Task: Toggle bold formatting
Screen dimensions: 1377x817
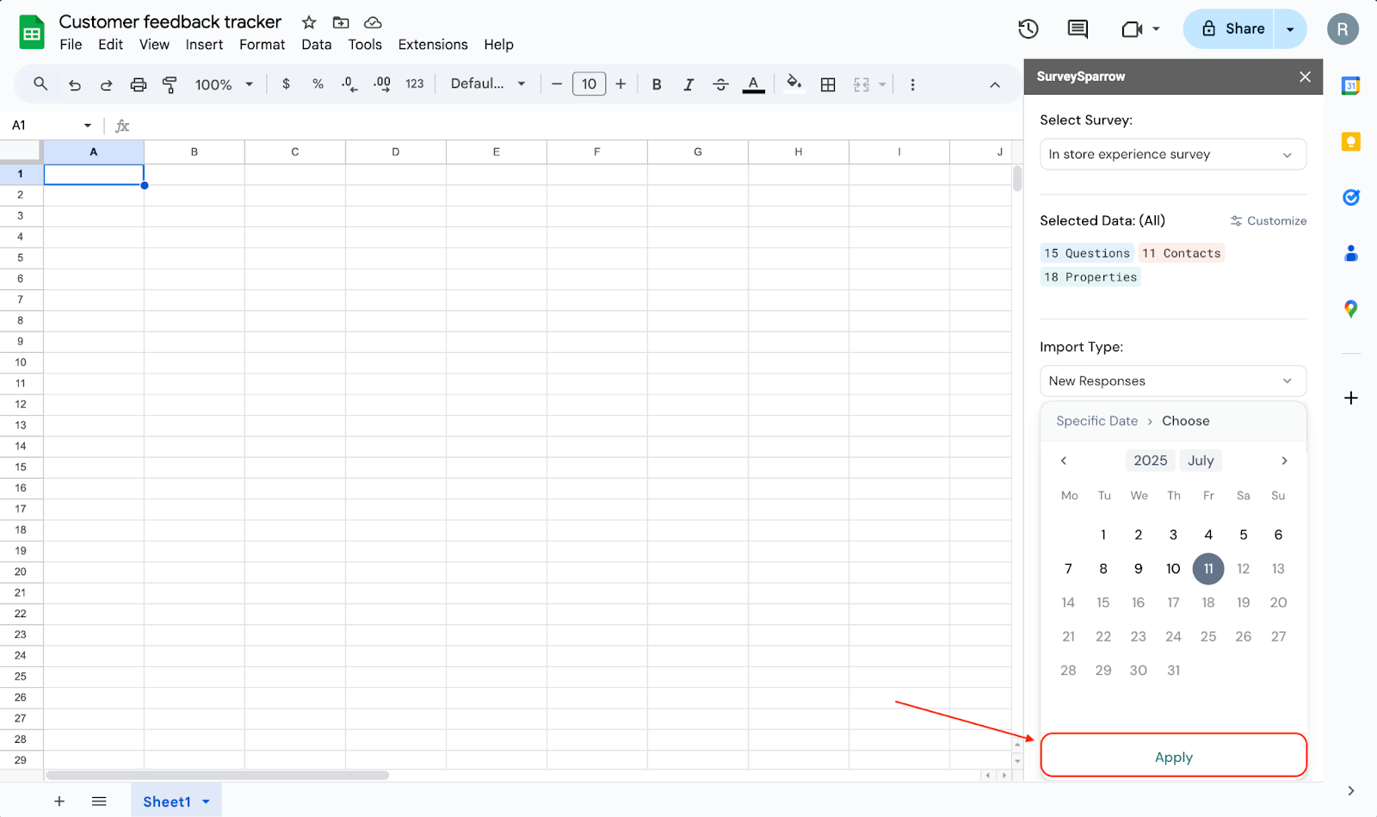Action: (x=657, y=84)
